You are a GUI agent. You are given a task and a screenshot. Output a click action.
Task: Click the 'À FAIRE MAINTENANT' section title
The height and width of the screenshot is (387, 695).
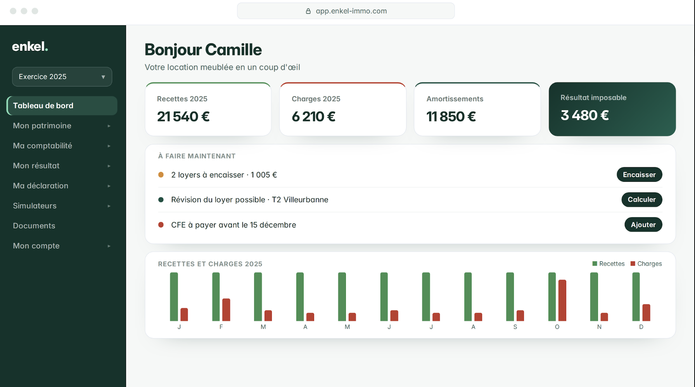[x=197, y=156]
